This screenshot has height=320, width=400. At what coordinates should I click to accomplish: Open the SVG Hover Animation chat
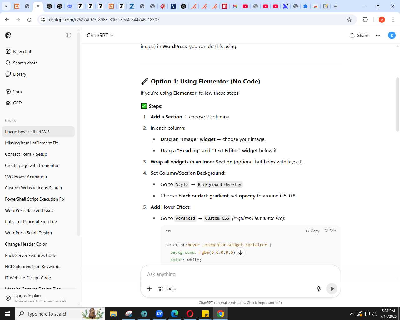(x=38, y=177)
